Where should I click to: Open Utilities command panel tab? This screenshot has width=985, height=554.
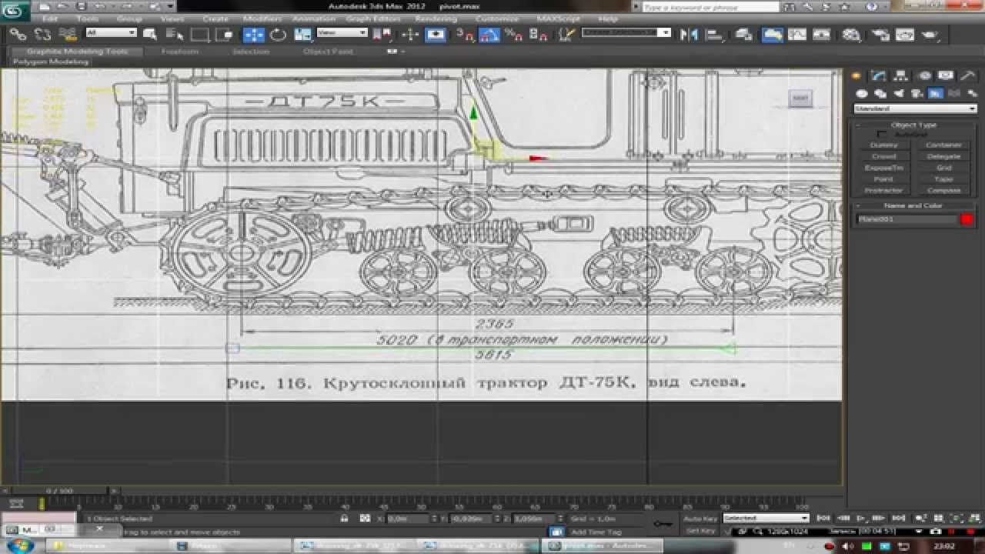pos(968,76)
